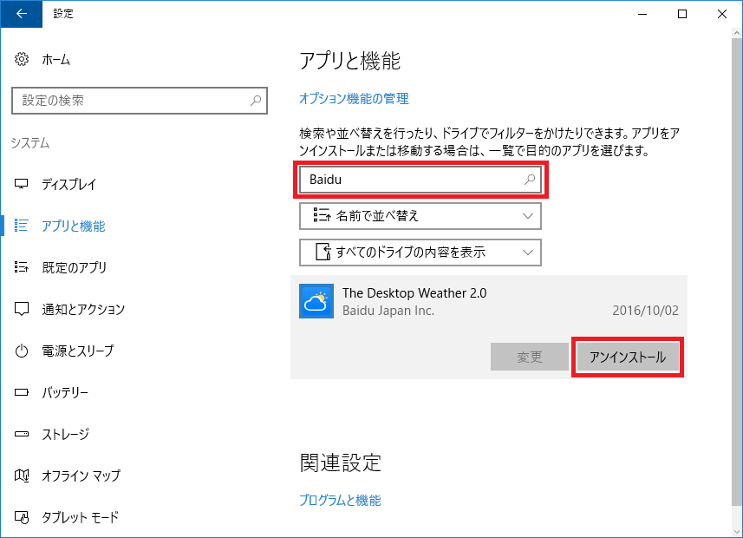Click the 2016/10/02 install date
The image size is (743, 538).
[645, 311]
